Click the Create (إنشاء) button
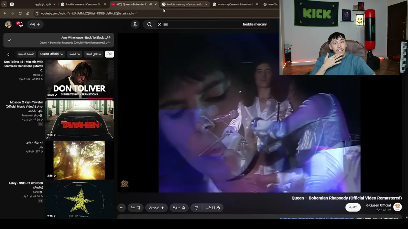408x229 pixels. 35,24
